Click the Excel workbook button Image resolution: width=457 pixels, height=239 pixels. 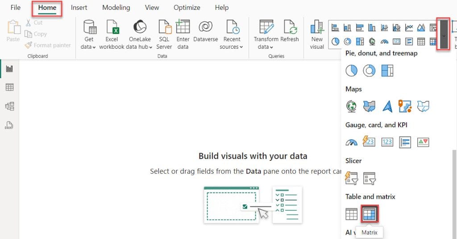click(x=112, y=35)
